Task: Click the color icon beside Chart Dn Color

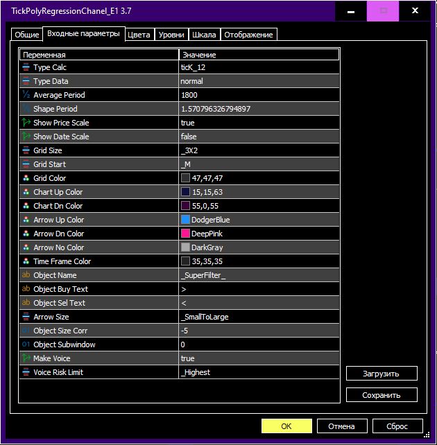Action: click(26, 206)
